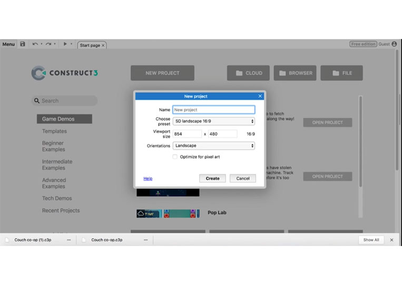Open the Preview options dropdown arrow
The image size is (402, 285).
tap(71, 44)
